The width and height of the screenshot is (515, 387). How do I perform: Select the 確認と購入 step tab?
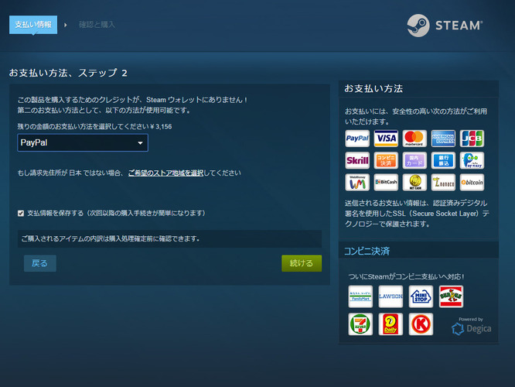tap(97, 25)
